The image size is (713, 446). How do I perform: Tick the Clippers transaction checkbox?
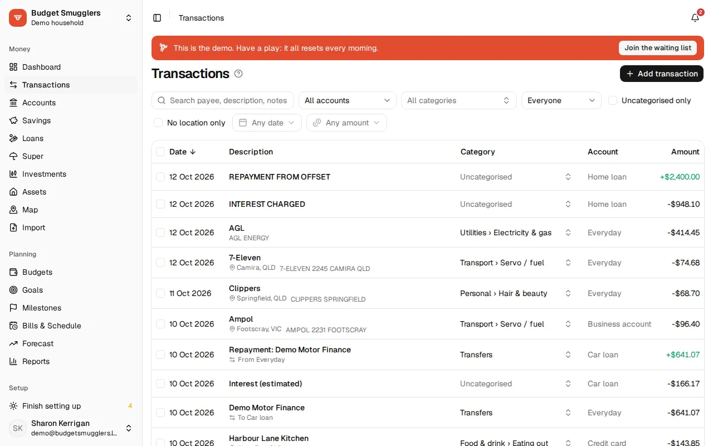pyautogui.click(x=160, y=293)
